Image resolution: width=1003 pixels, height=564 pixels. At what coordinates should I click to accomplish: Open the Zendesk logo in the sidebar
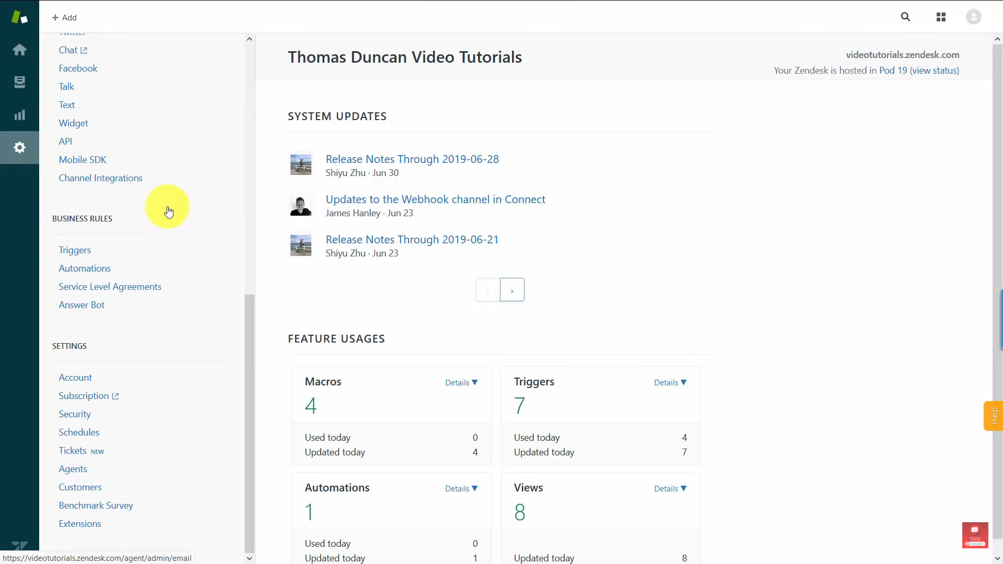click(x=19, y=17)
